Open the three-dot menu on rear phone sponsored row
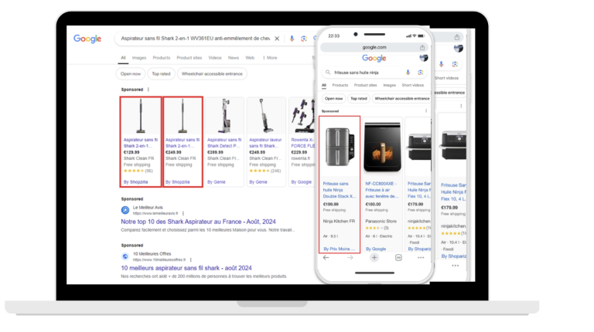The height and width of the screenshot is (332, 594). 461,106
